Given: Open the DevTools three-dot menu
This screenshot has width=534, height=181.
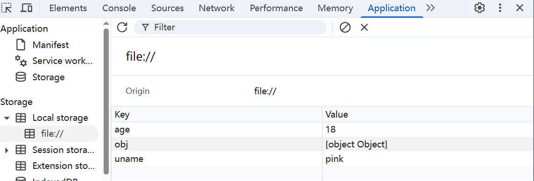Looking at the screenshot, I should coord(500,8).
